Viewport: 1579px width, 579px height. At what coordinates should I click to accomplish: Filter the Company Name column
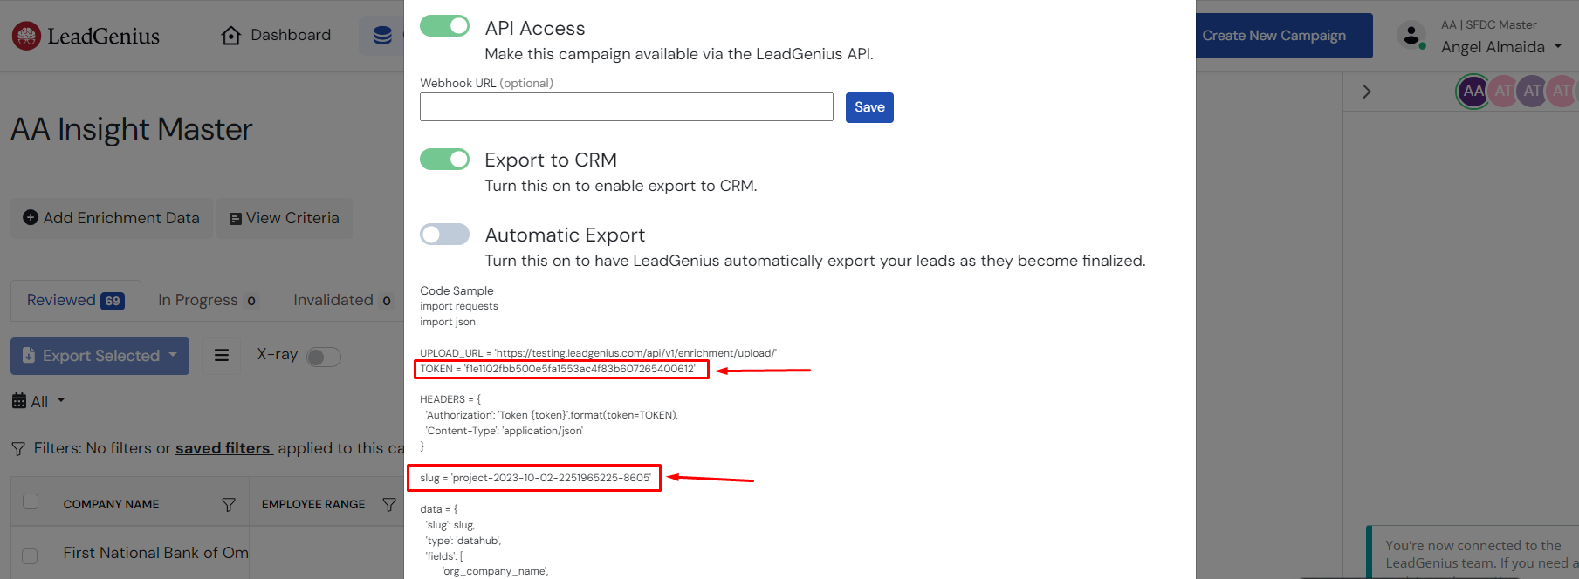pyautogui.click(x=229, y=505)
